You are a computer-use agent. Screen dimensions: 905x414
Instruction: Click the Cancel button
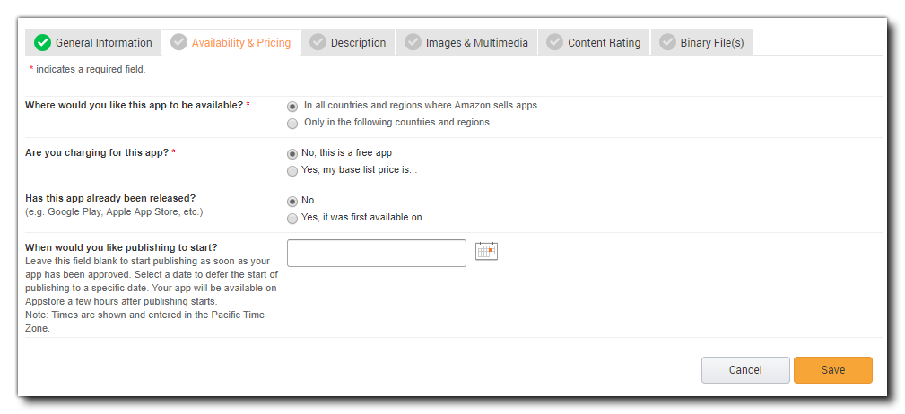point(744,370)
